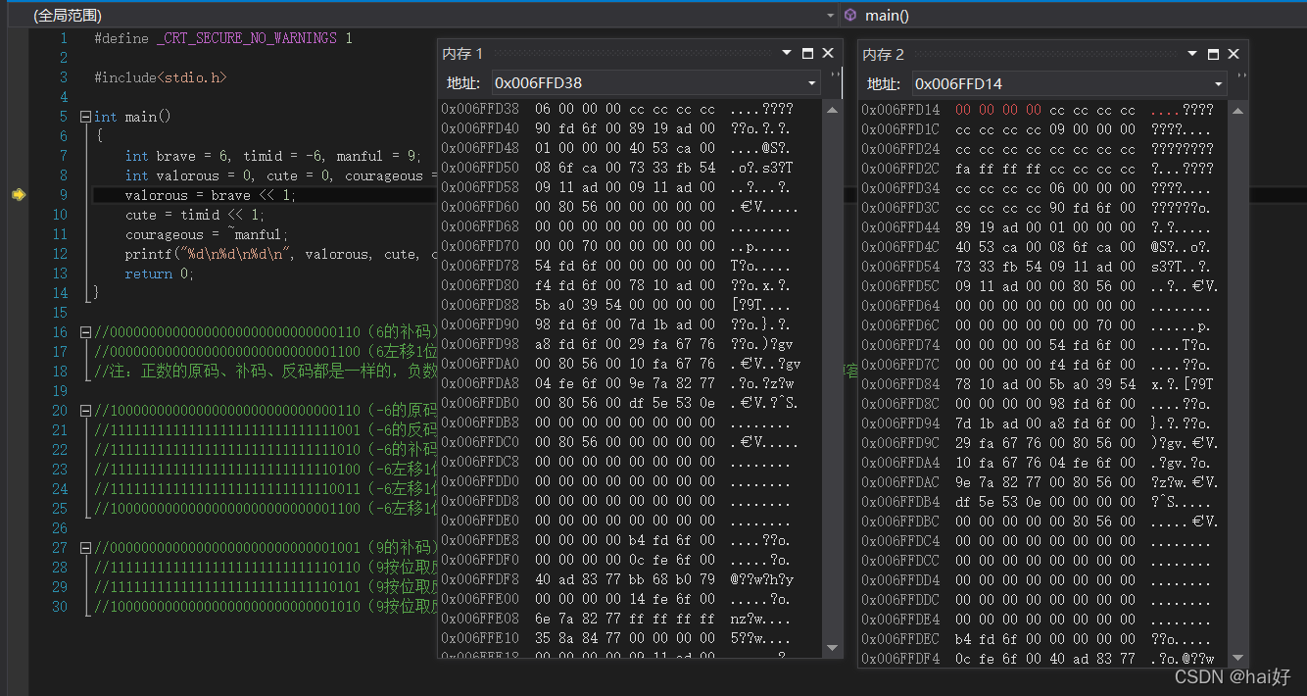Open toolbar overflow options in 内存 1

835,75
